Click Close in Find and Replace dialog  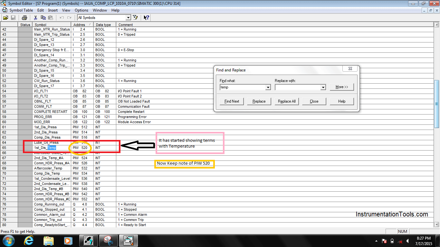(x=314, y=101)
